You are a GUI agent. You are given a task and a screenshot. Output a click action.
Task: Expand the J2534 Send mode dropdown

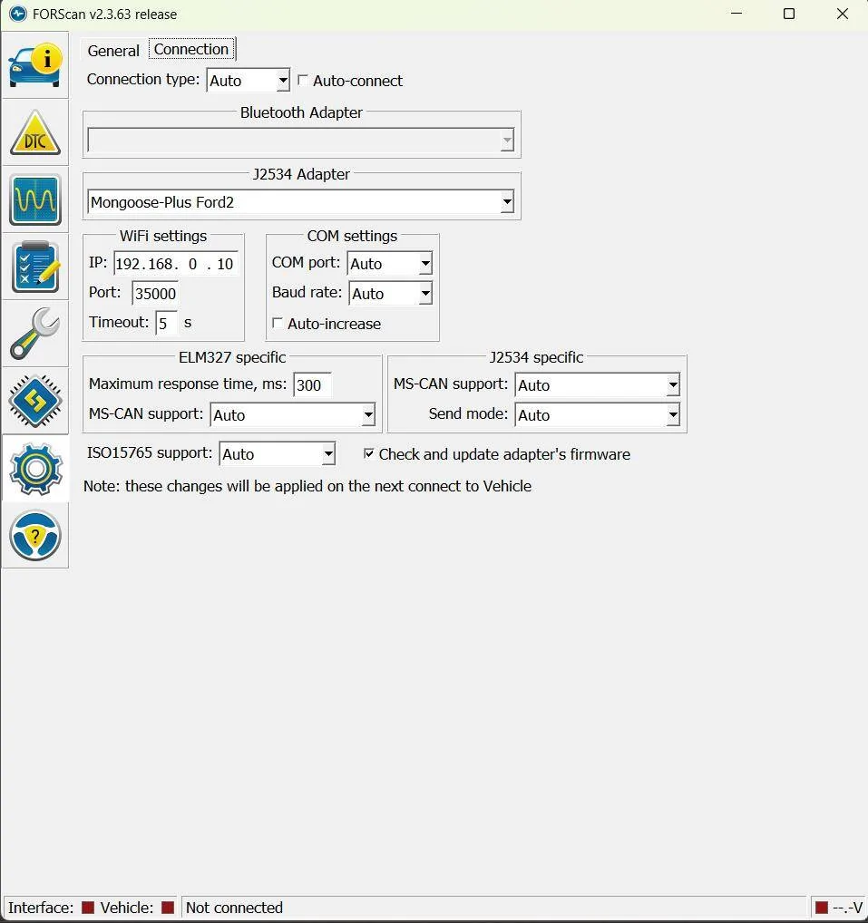[596, 415]
